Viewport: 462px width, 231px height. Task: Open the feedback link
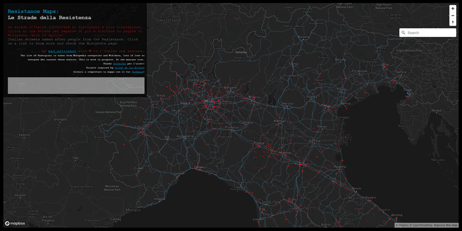(137, 72)
